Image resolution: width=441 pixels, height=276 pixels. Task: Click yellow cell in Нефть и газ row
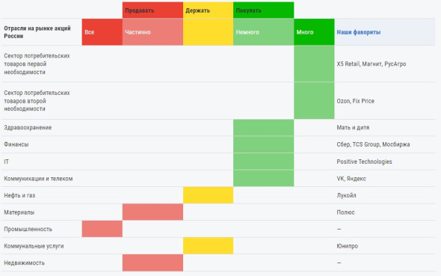click(208, 195)
